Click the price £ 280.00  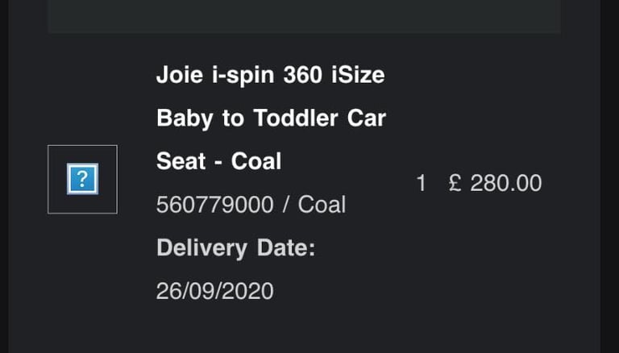(x=493, y=184)
